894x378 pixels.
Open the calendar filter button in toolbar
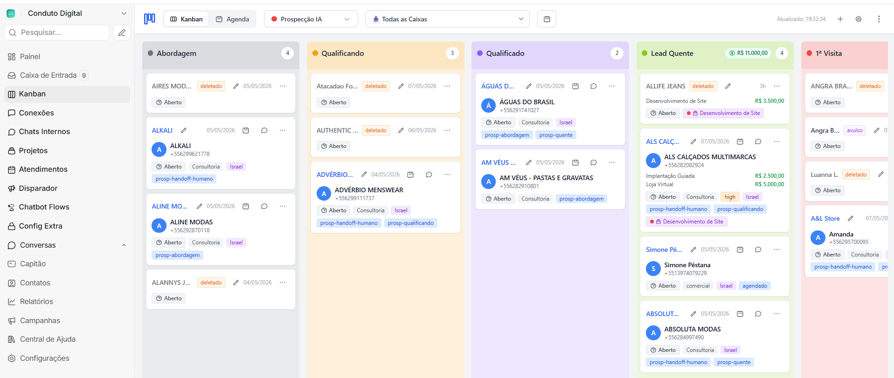pyautogui.click(x=547, y=19)
